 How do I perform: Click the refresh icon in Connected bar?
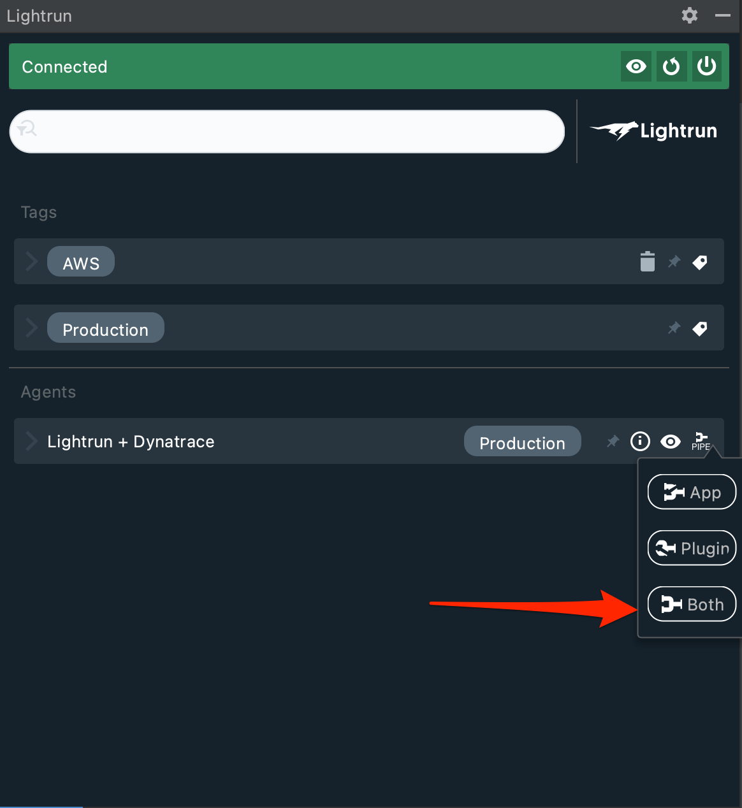[671, 66]
